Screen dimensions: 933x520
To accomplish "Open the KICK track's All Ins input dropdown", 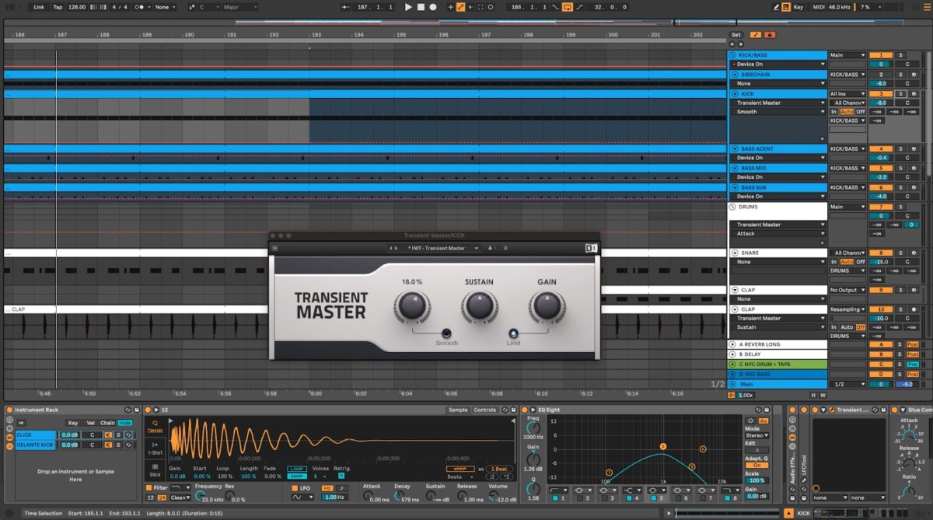I will pos(847,93).
